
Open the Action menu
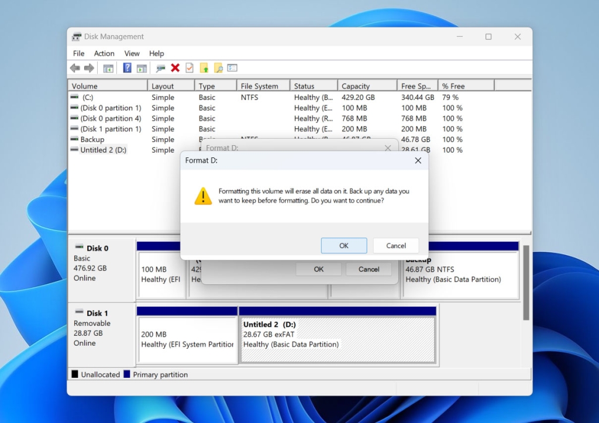104,53
